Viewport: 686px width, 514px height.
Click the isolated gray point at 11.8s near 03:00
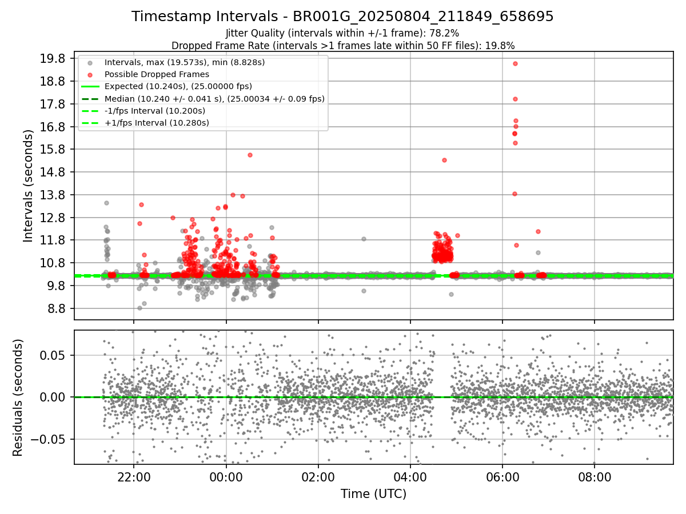coord(364,239)
